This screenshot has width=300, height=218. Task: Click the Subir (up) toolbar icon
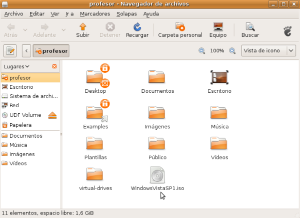82,30
